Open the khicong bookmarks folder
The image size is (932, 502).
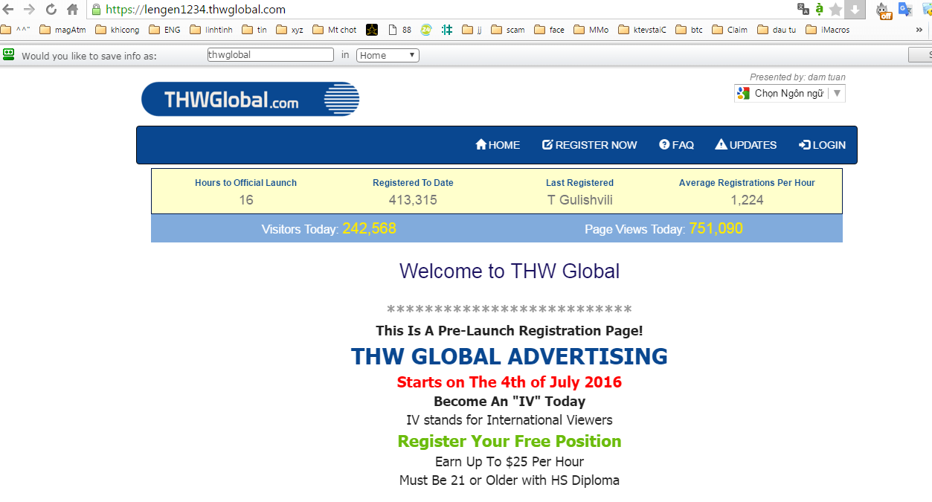(x=119, y=30)
